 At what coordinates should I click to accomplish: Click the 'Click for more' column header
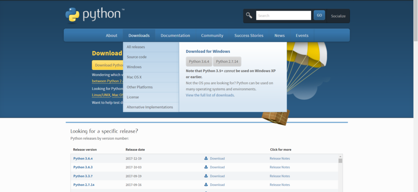(x=280, y=150)
